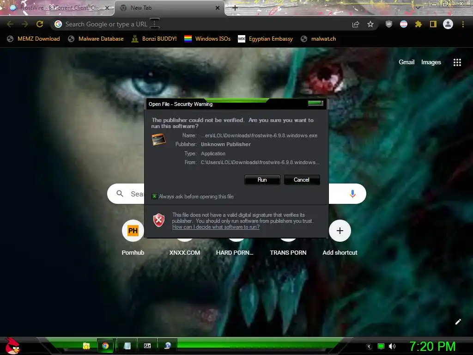
Task: Open the Images link
Action: [x=431, y=62]
